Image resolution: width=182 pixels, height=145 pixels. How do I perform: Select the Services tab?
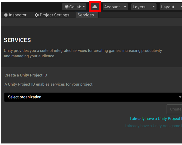point(87,15)
